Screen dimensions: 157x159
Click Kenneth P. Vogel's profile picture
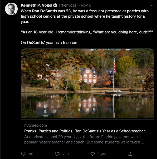pyautogui.click(x=11, y=9)
